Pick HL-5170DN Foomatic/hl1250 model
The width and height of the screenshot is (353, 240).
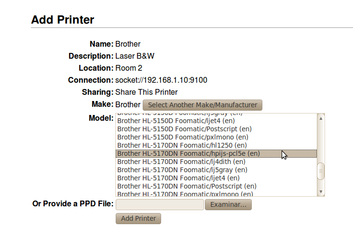pos(182,145)
